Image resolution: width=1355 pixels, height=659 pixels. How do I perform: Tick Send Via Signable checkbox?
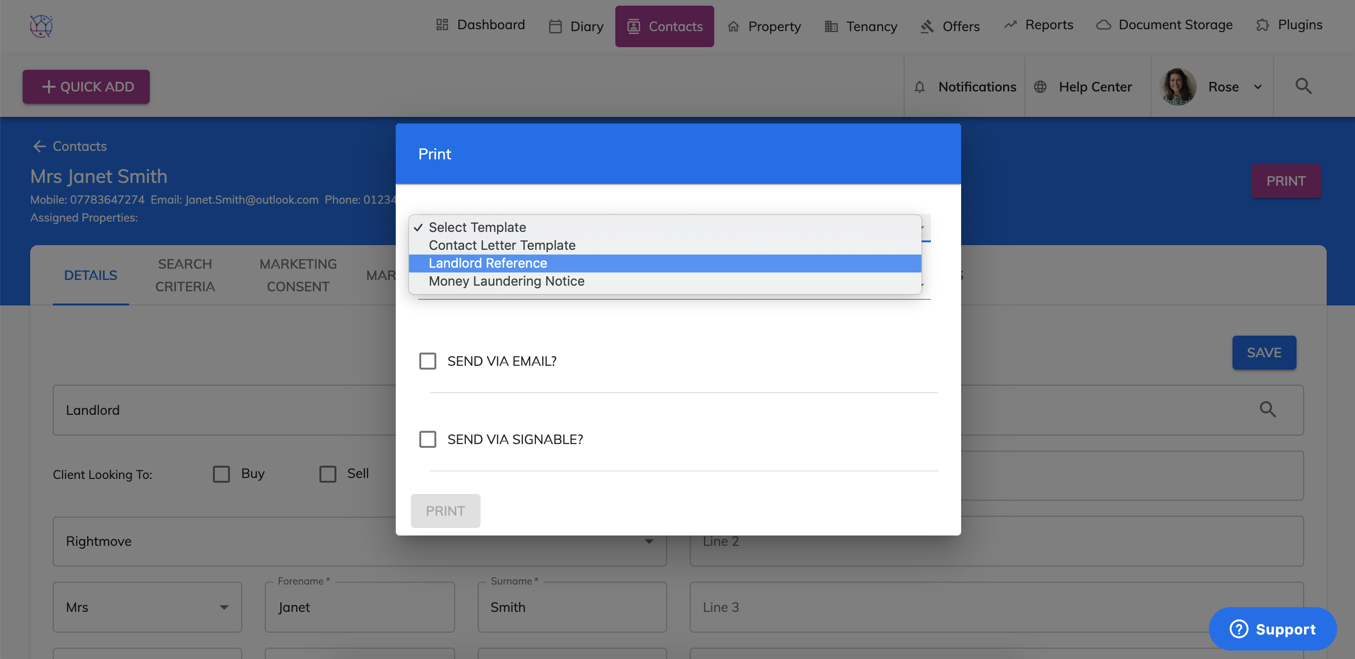pos(428,439)
